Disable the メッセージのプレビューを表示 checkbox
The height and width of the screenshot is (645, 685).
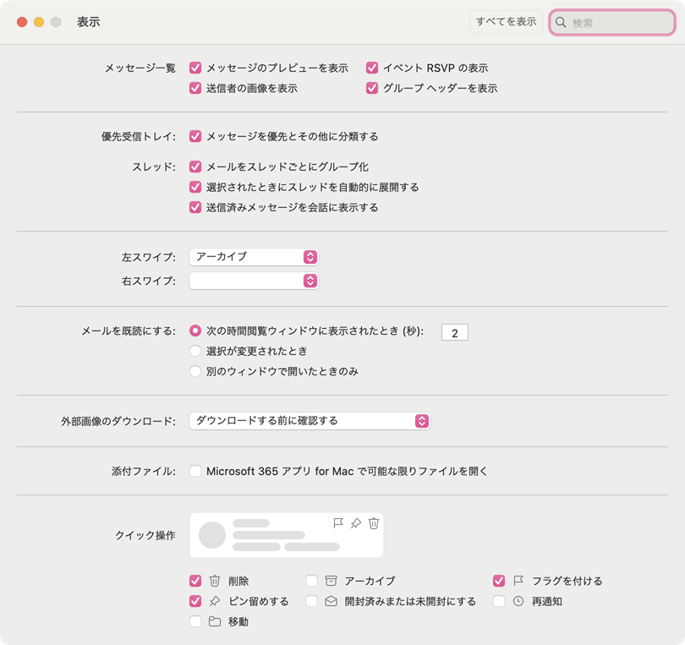tap(195, 68)
